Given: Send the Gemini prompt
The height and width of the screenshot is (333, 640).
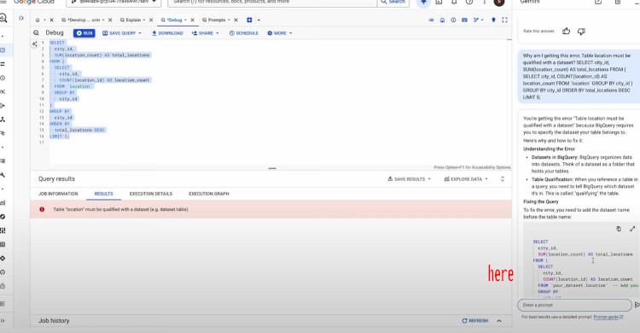Looking at the screenshot, I should point(637,305).
